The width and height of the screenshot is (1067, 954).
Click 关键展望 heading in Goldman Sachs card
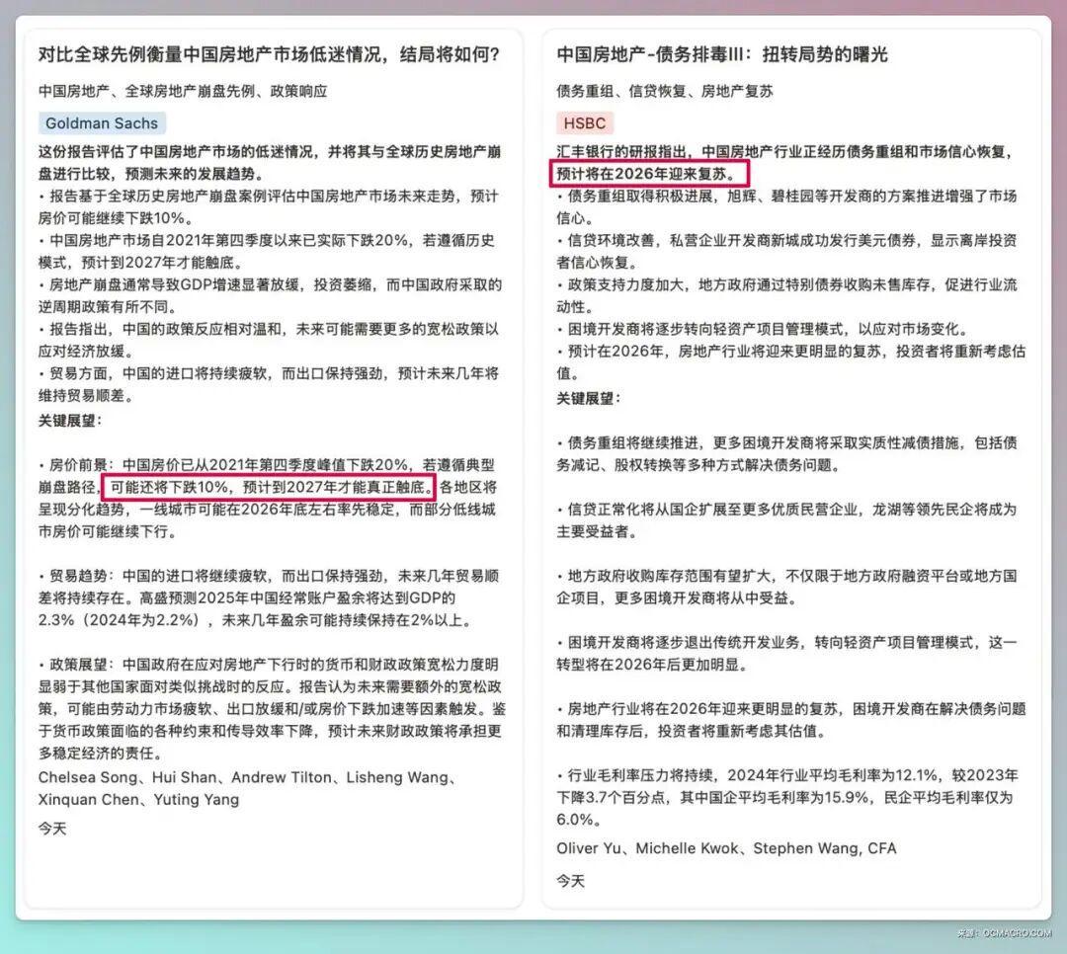tap(70, 421)
